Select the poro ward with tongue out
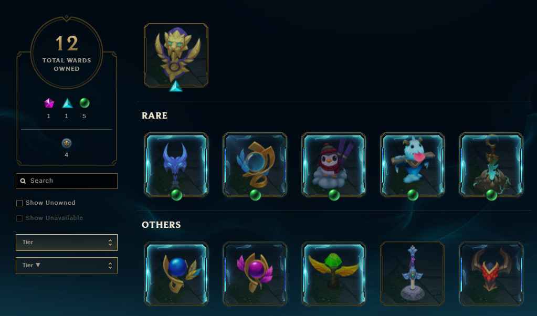This screenshot has height=316, width=537. (x=413, y=165)
